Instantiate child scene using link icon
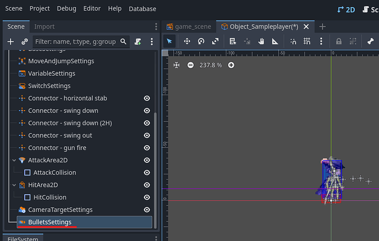The height and width of the screenshot is (241, 379). (x=24, y=42)
